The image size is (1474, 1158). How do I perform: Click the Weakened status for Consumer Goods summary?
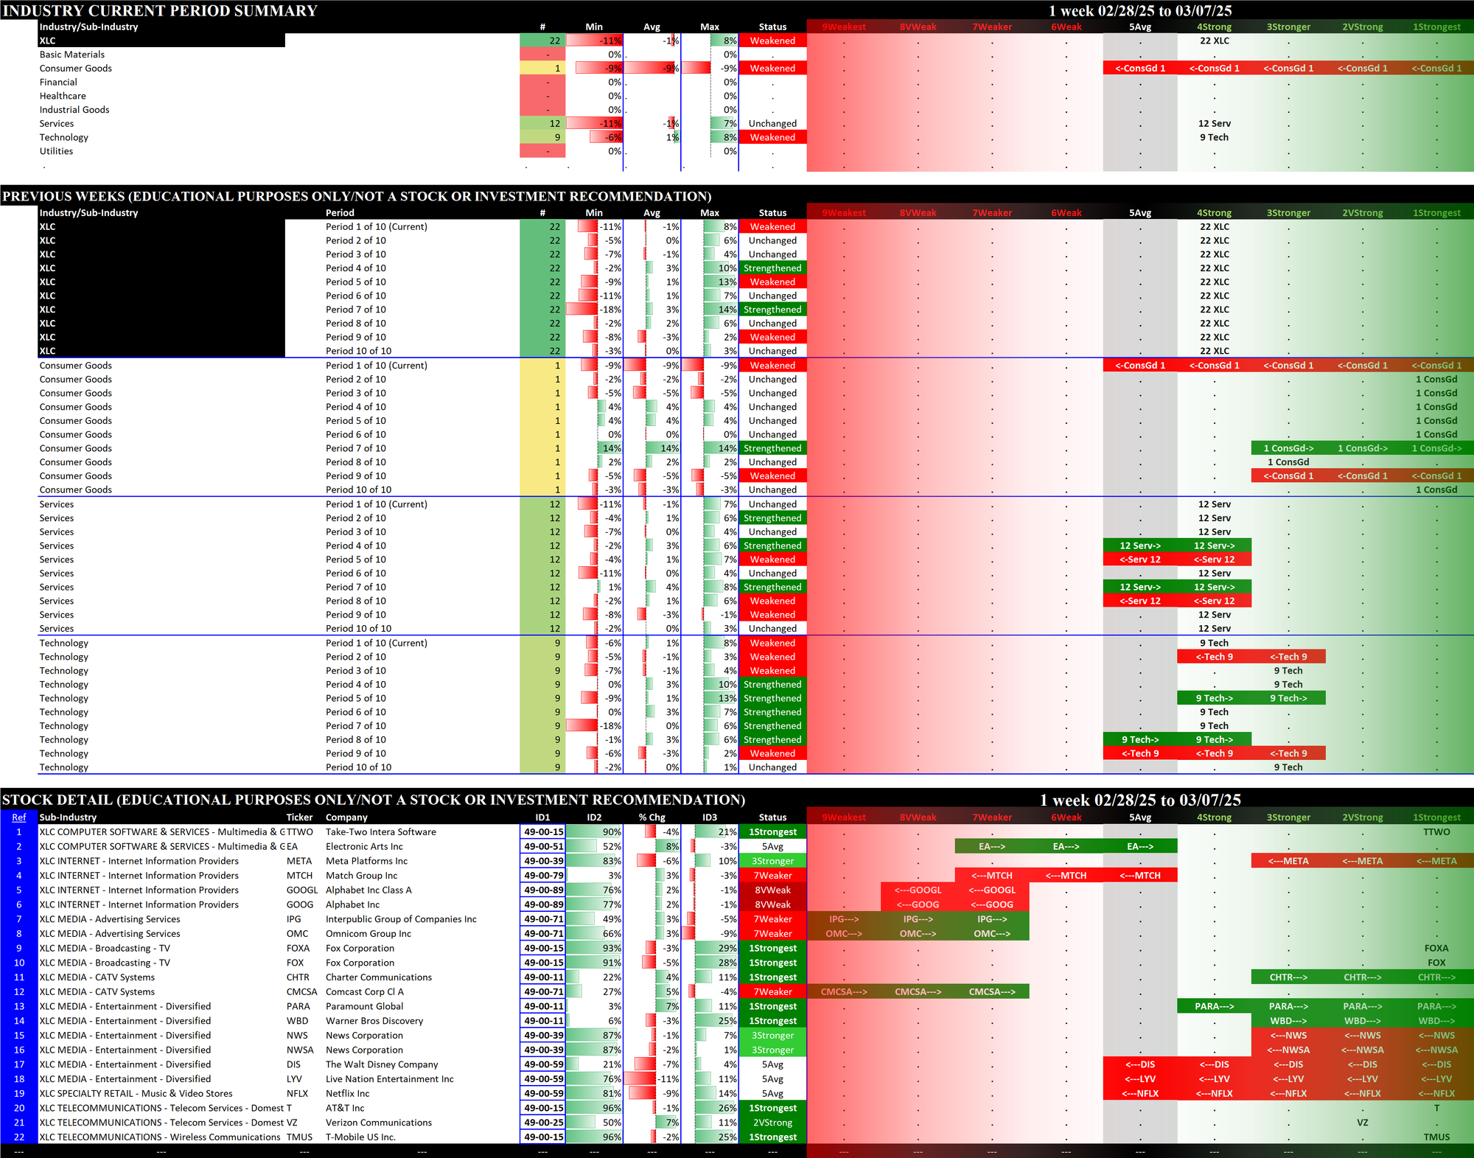point(772,69)
